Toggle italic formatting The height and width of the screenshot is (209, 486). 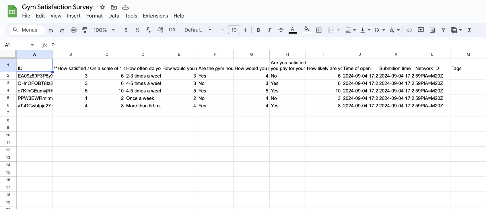coord(269,30)
